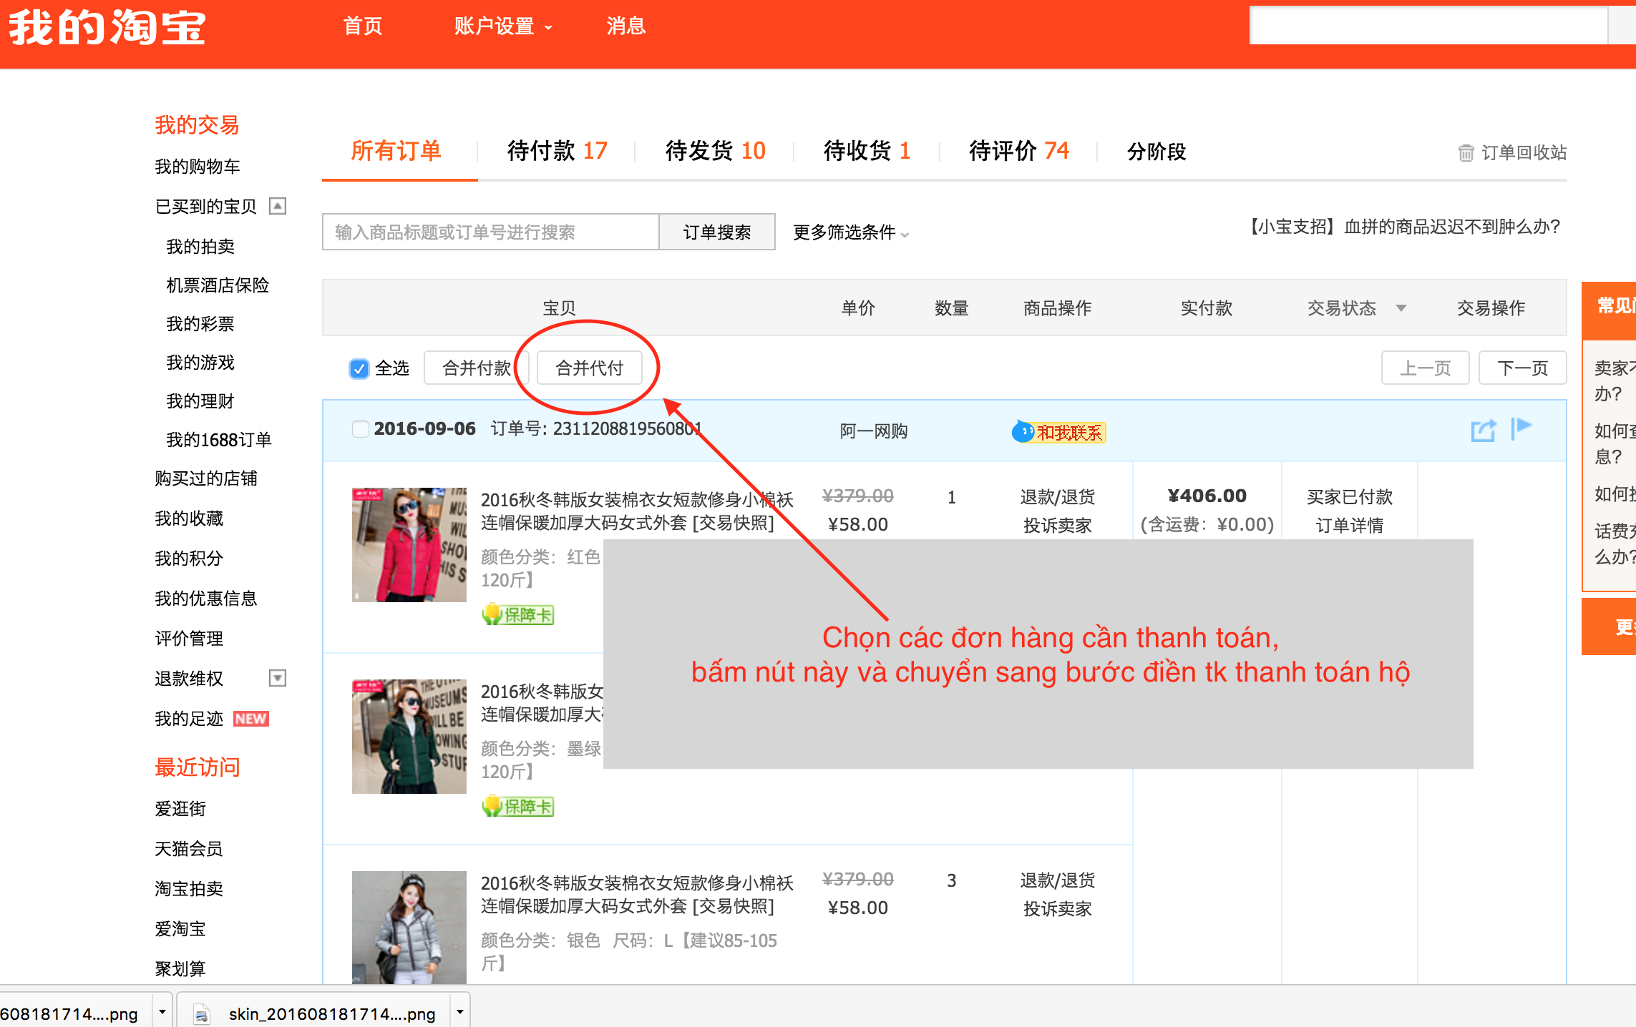The image size is (1636, 1027).
Task: Open the 账户设置 dropdown menu
Action: (x=503, y=26)
